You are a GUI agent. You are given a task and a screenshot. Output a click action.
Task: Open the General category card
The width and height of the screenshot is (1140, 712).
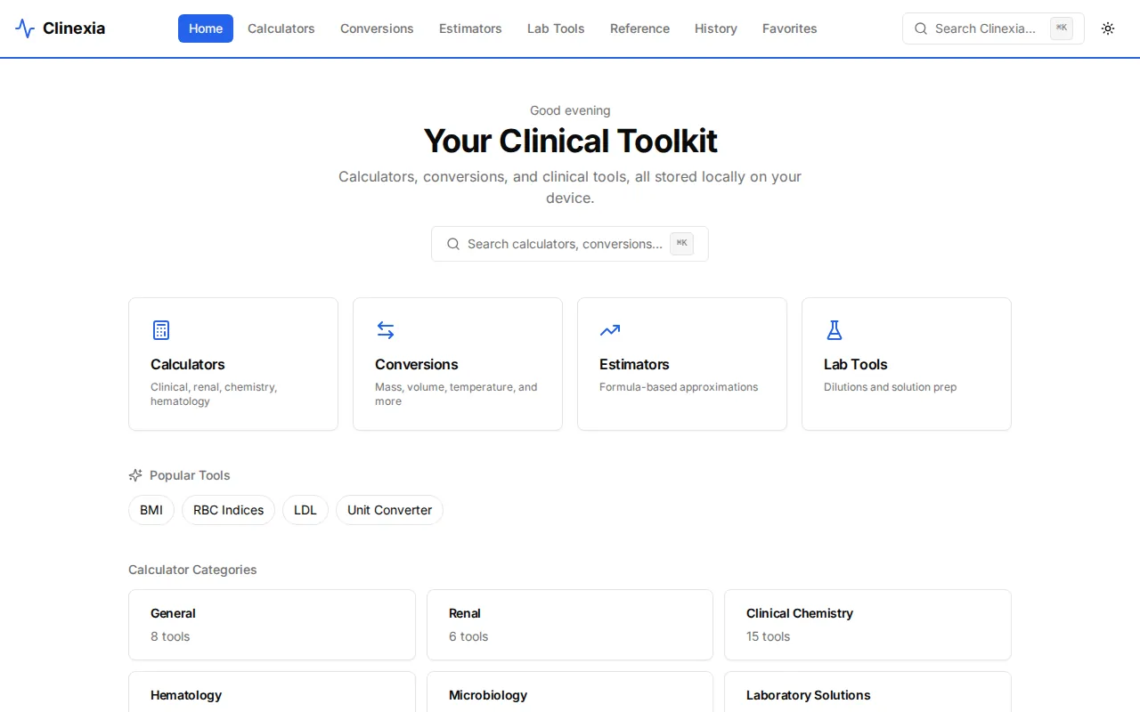coord(272,625)
